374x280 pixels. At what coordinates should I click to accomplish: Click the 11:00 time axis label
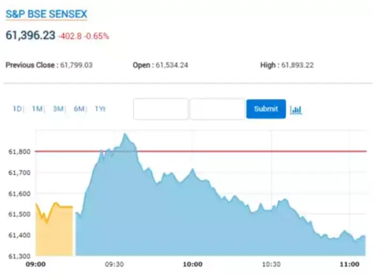(x=349, y=264)
